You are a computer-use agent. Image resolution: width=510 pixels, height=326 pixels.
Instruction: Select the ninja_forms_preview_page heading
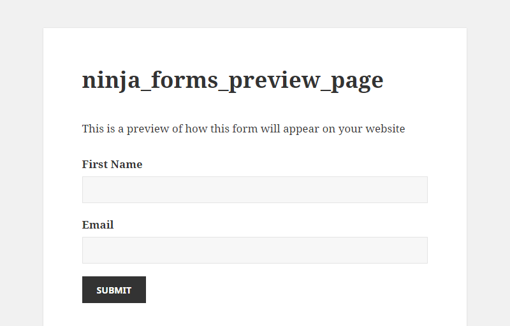coord(233,80)
